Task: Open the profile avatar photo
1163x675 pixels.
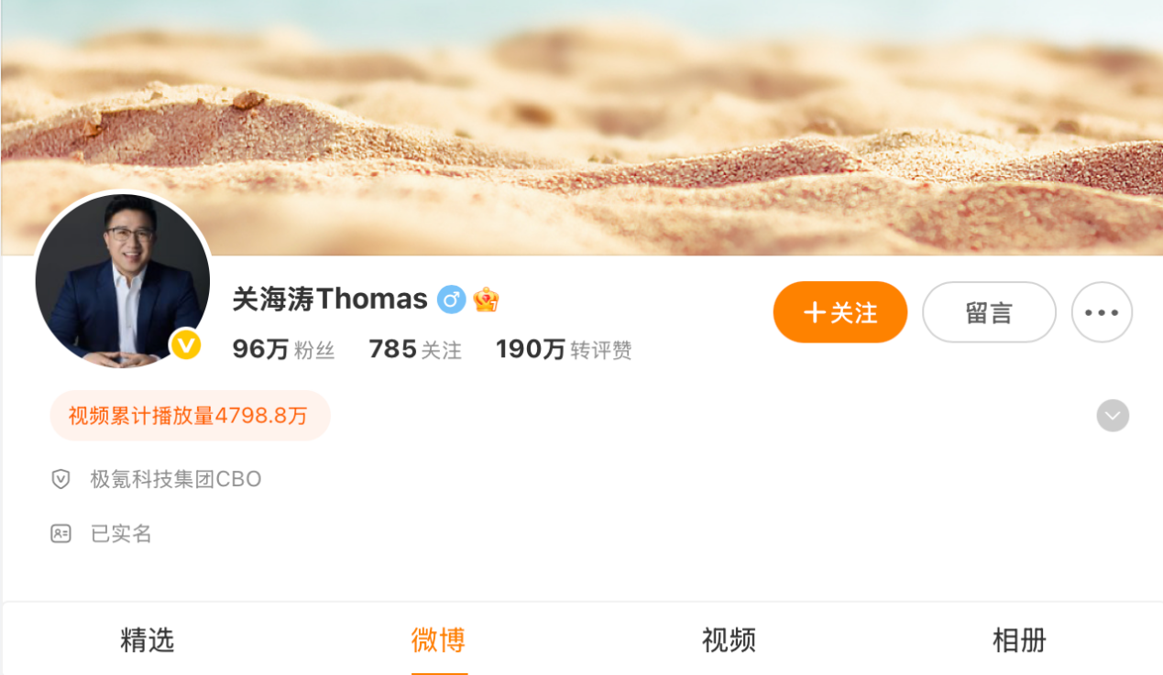Action: (122, 280)
